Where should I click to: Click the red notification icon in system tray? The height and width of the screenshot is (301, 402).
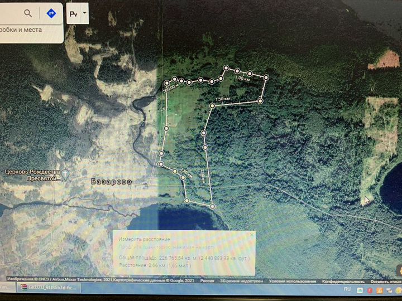click(370, 290)
